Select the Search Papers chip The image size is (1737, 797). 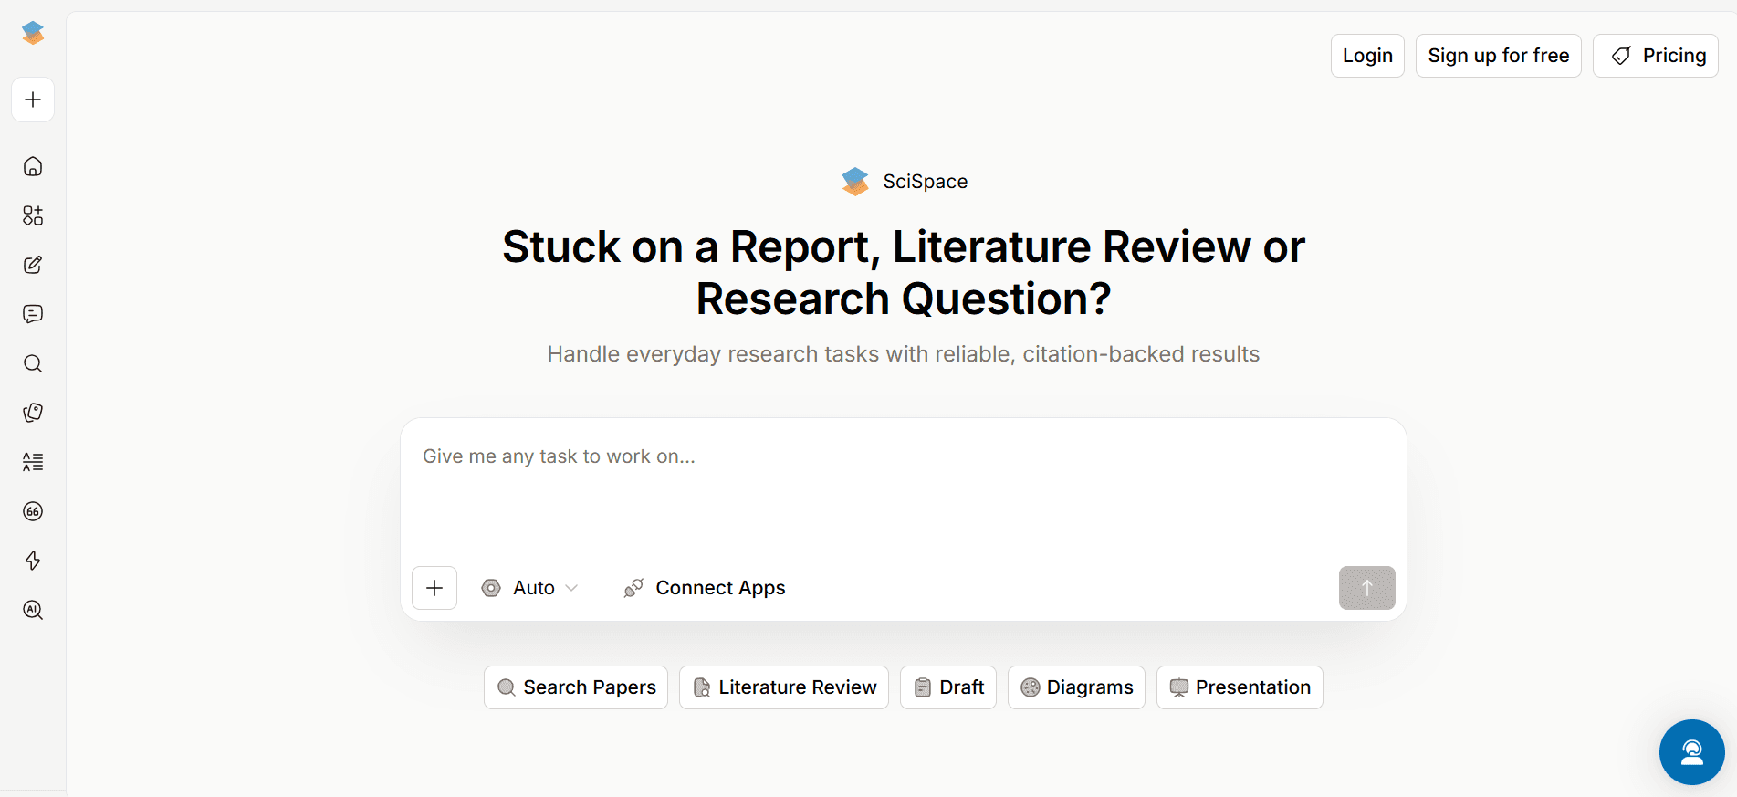coord(576,687)
